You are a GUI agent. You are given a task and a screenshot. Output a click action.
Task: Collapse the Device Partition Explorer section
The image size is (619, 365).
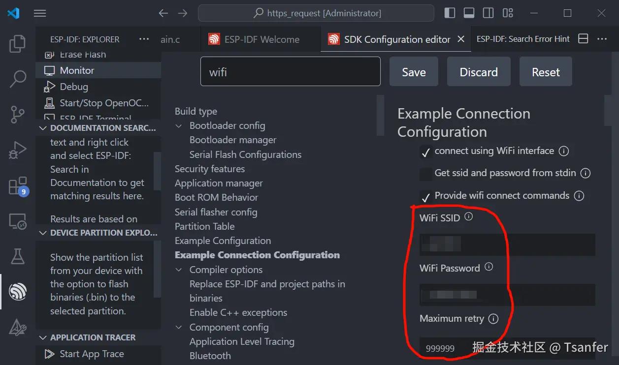point(98,233)
